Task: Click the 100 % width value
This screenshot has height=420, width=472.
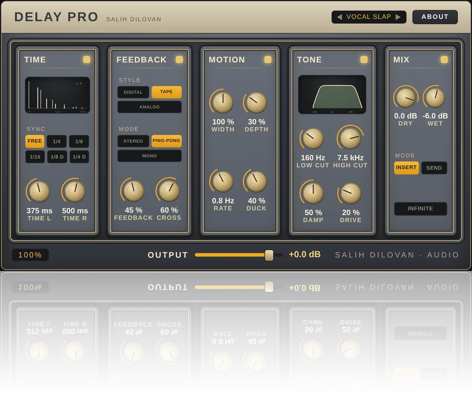Action: [x=223, y=122]
